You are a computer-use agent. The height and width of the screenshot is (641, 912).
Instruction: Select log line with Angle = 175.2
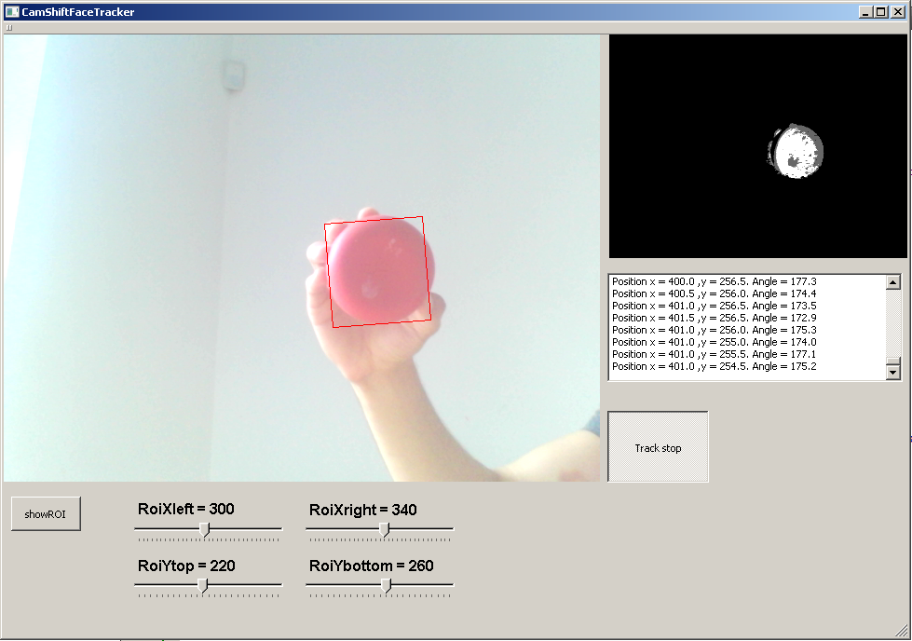pyautogui.click(x=715, y=366)
